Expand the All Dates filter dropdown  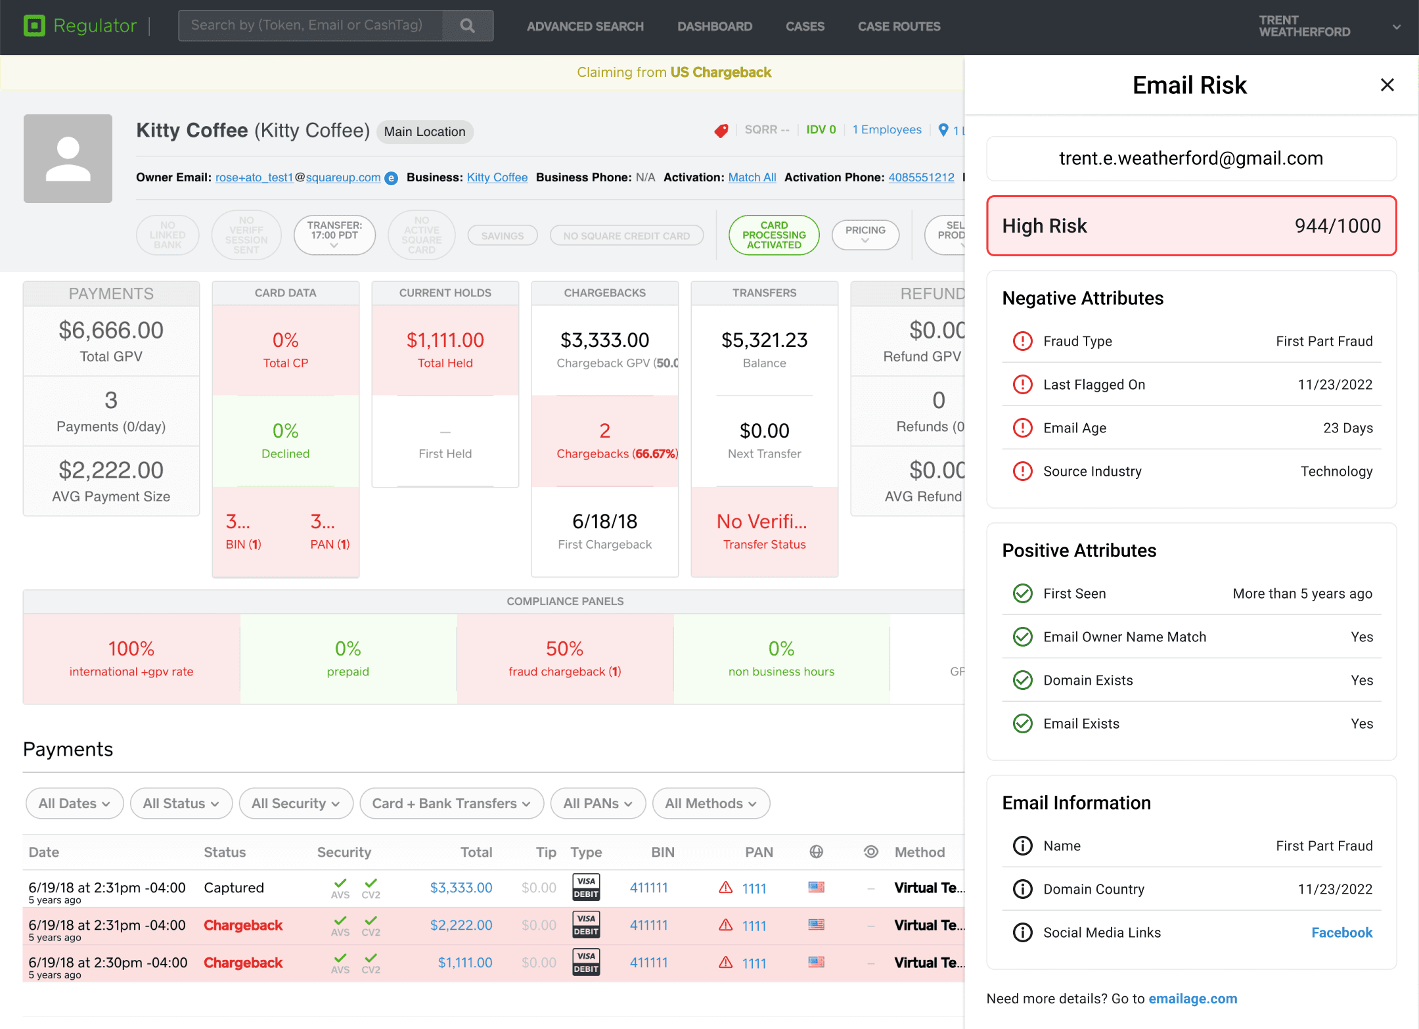pos(74,803)
